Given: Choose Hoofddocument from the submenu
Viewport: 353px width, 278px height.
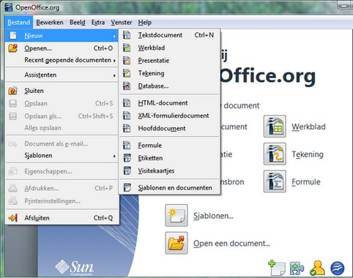Looking at the screenshot, I should [x=169, y=128].
